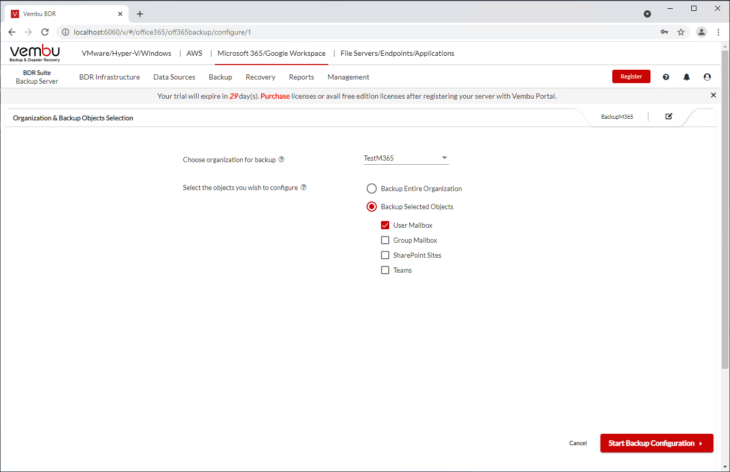Open the Chrome profile icon

click(x=701, y=32)
